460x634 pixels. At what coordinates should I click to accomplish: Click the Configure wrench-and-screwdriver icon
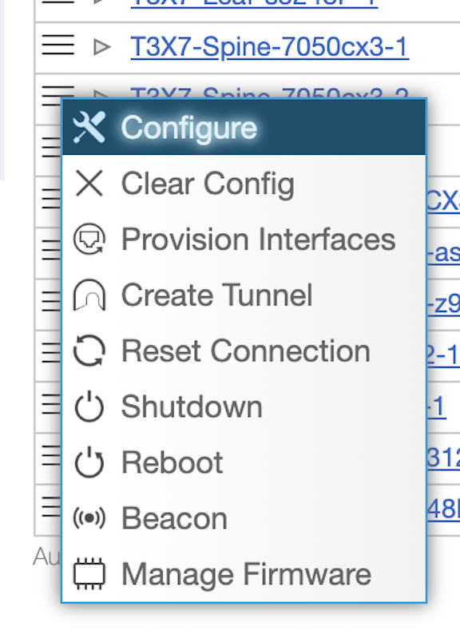[89, 128]
